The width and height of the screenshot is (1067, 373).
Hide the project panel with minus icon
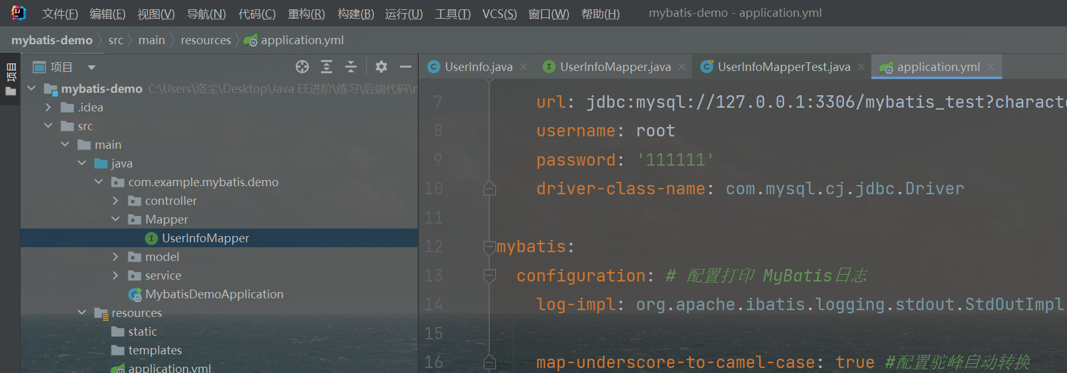pos(406,67)
